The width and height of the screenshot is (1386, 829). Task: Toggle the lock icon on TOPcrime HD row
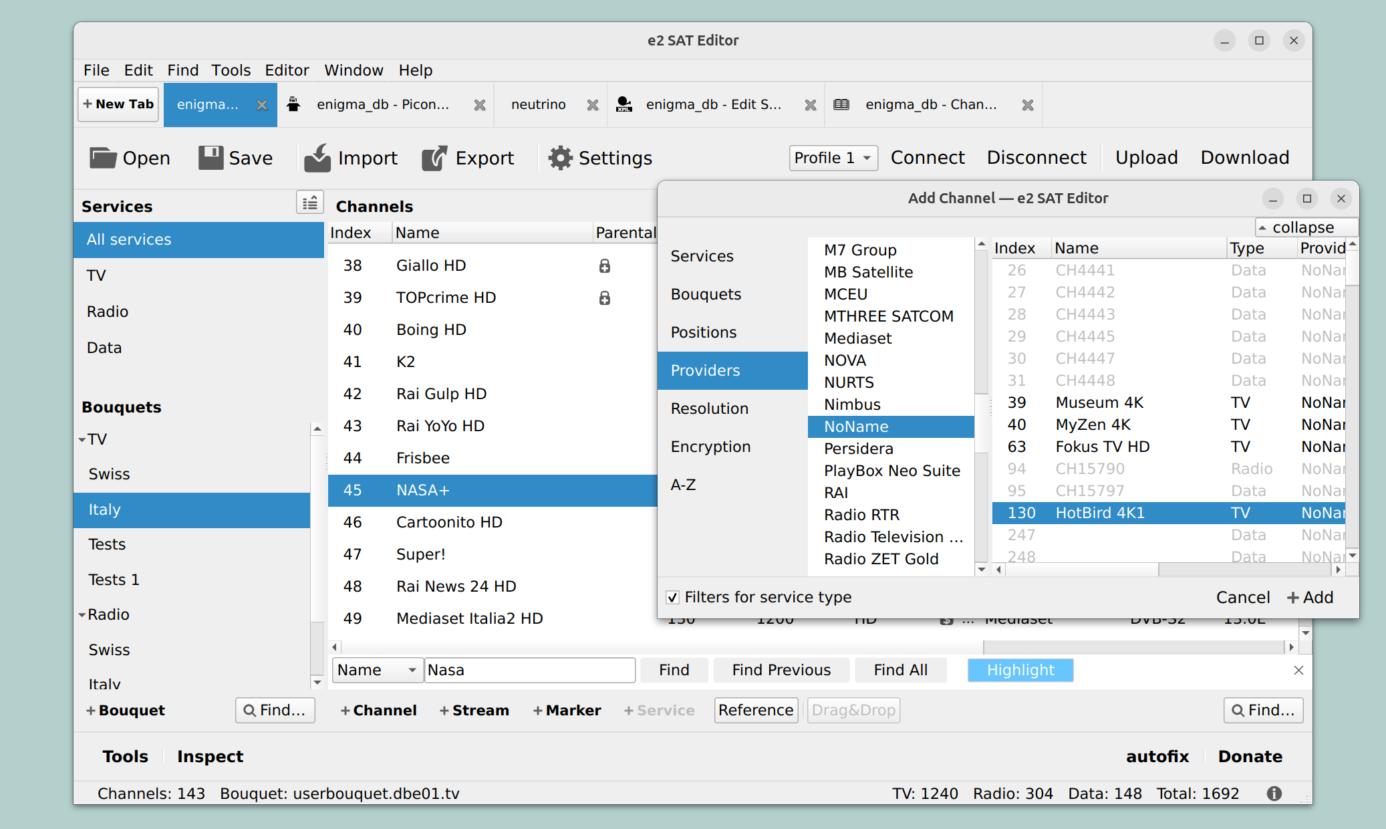coord(605,298)
